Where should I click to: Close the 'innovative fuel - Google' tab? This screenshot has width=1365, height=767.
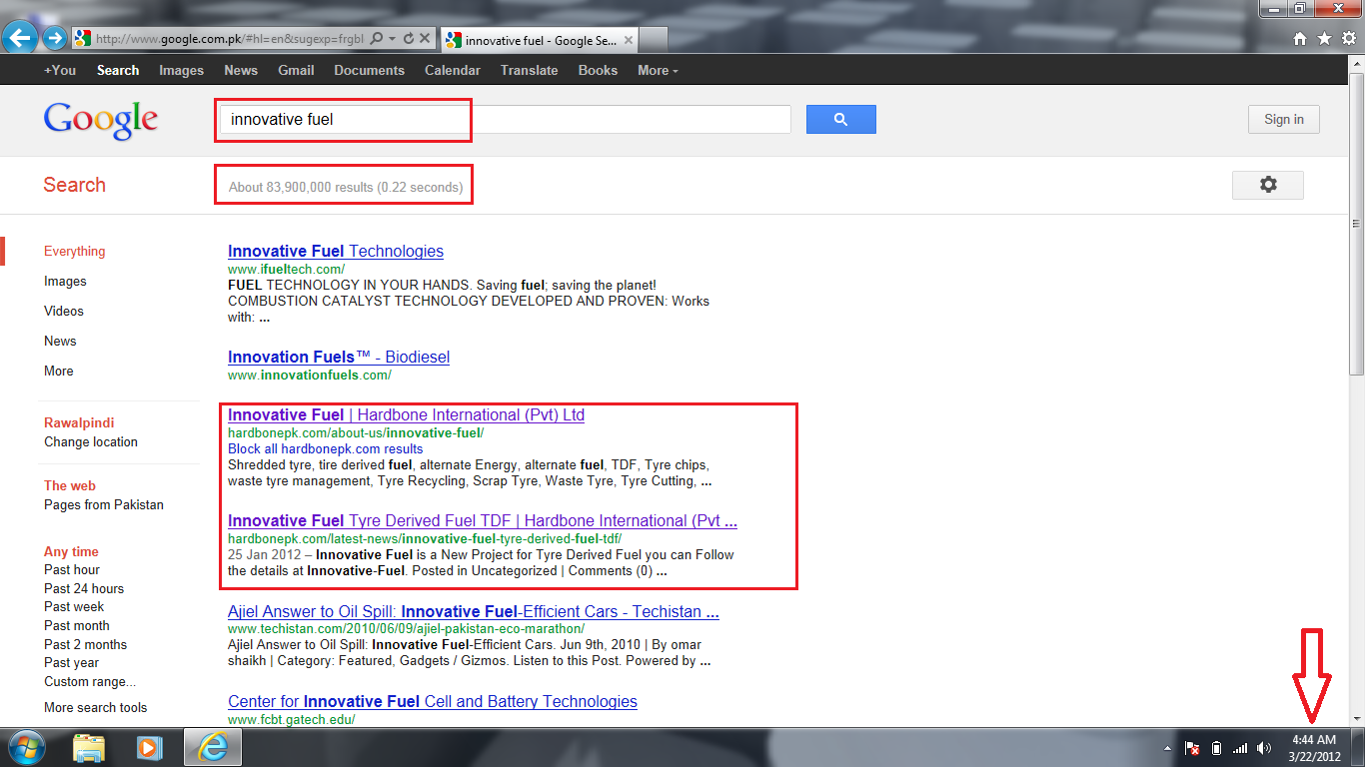[629, 41]
